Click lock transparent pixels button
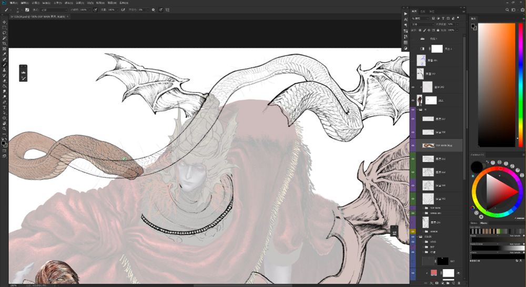 click(420, 30)
